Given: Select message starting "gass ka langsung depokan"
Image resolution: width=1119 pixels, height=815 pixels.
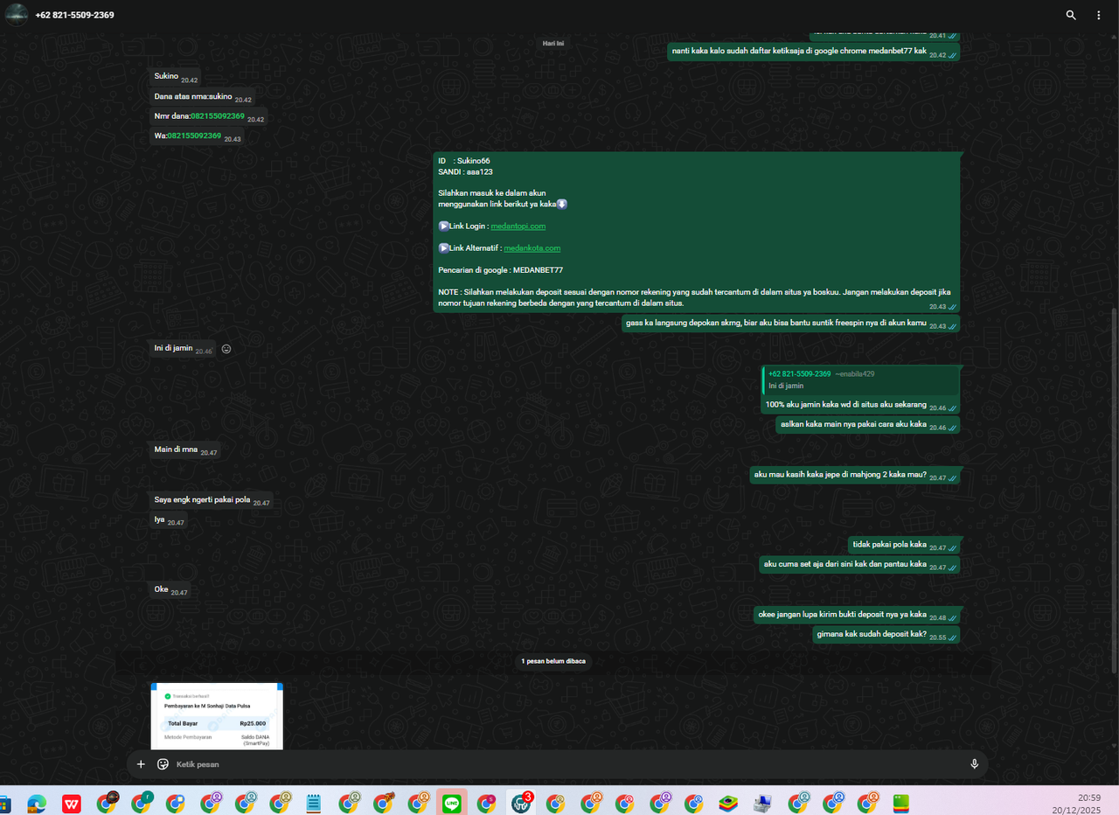Looking at the screenshot, I should click(x=790, y=324).
